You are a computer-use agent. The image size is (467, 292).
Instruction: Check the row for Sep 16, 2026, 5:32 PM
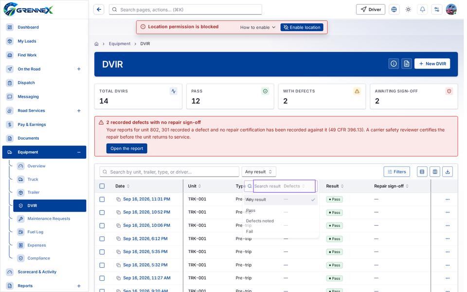(102, 265)
